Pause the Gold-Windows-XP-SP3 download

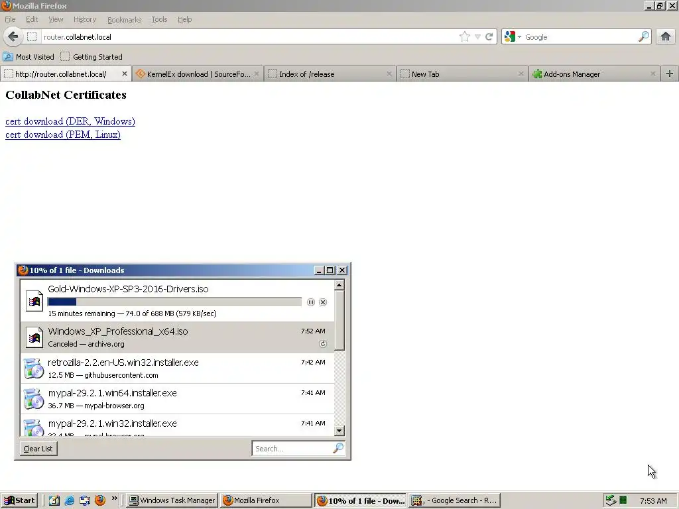click(x=310, y=302)
